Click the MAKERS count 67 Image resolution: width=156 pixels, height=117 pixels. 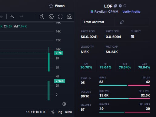pos(83,109)
